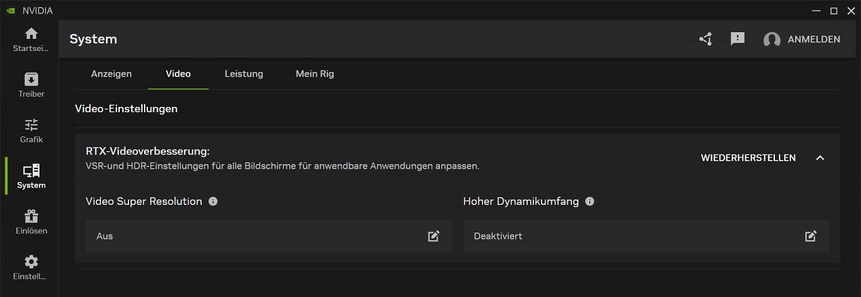Open the Einstellungen gear icon

click(x=31, y=262)
